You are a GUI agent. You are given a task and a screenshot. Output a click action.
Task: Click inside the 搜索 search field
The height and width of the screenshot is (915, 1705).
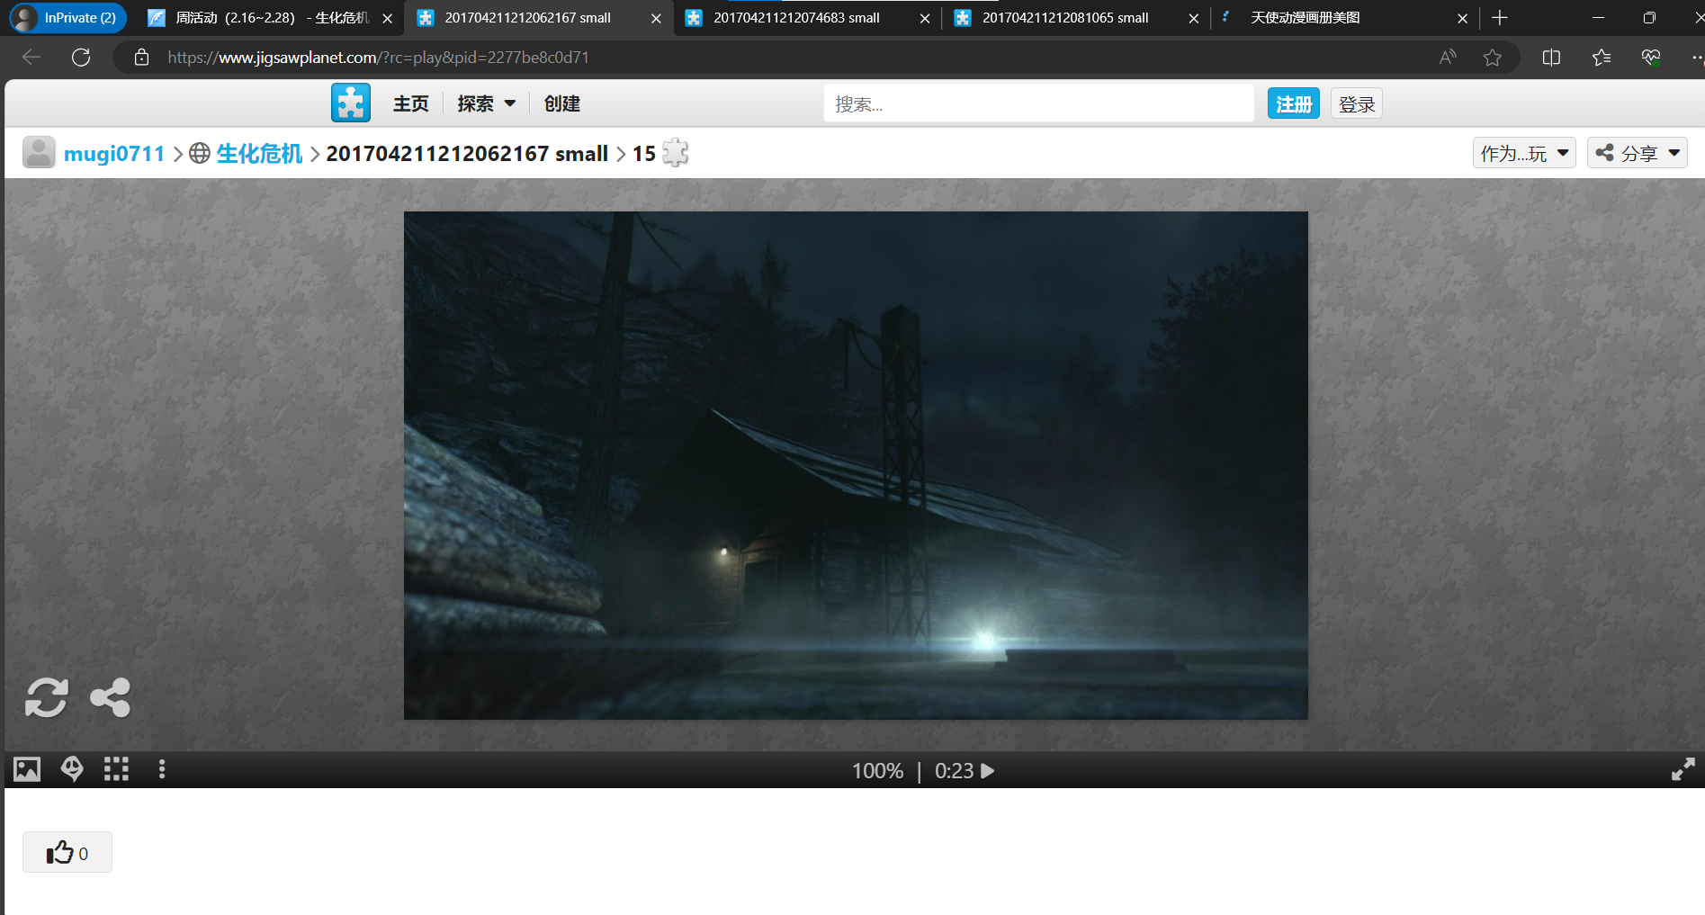[x=1038, y=103]
